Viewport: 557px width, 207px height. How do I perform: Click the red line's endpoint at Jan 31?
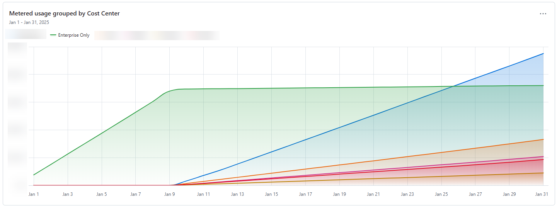543,159
